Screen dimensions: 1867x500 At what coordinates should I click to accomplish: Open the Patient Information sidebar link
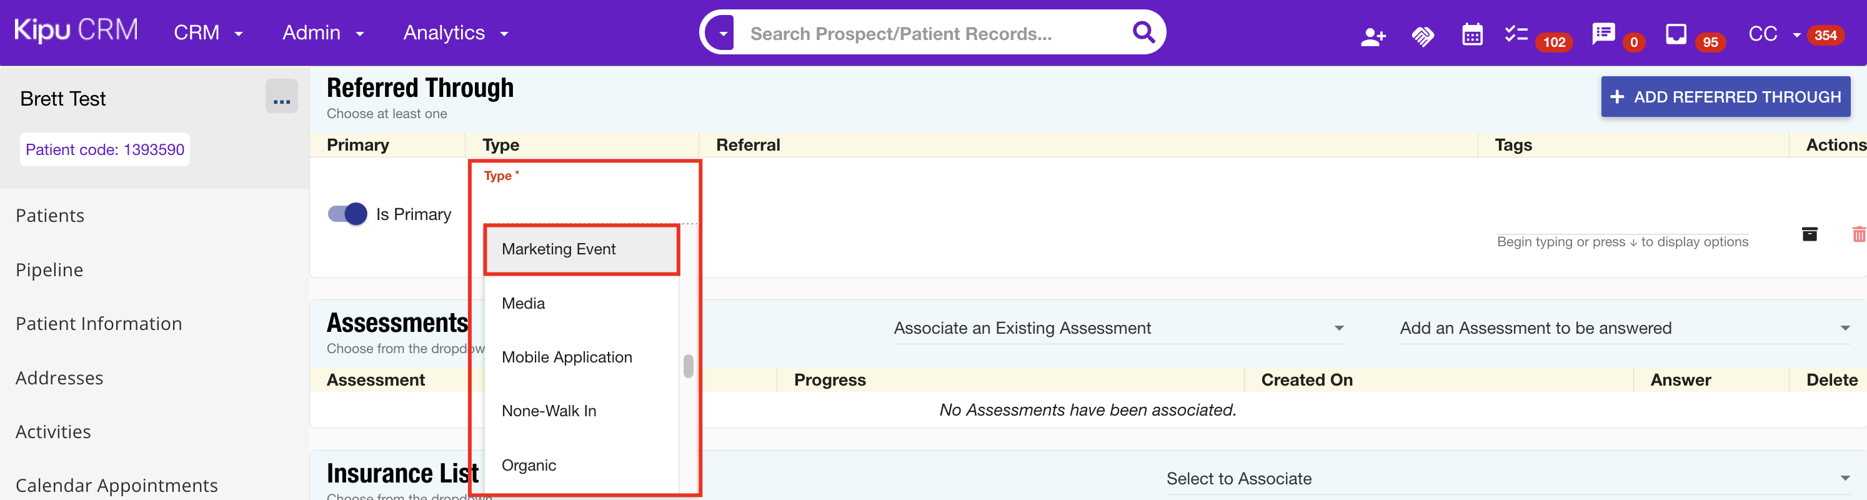pyautogui.click(x=99, y=324)
